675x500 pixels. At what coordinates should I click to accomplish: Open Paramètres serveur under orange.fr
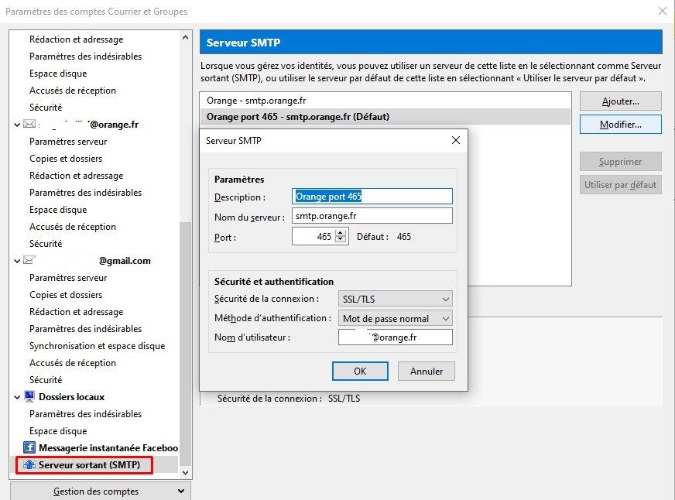[x=68, y=142]
